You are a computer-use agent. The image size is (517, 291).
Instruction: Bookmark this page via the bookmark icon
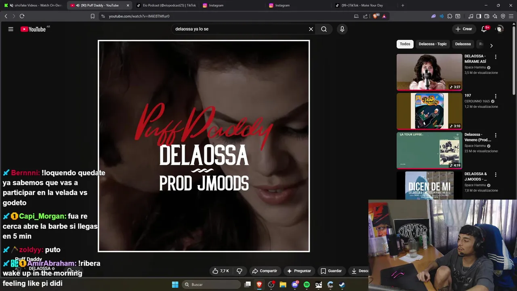(x=92, y=16)
